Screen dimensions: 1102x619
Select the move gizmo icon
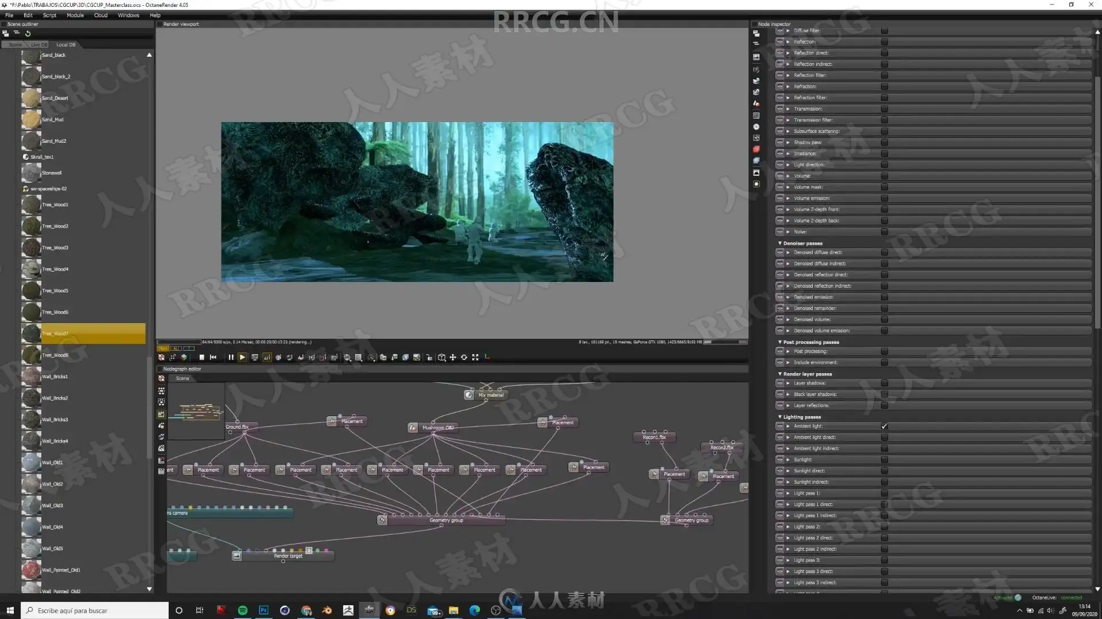coord(453,357)
